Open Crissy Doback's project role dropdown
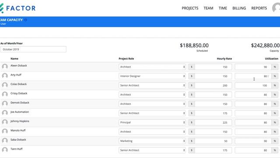This screenshot has width=280, height=158. 152,95
